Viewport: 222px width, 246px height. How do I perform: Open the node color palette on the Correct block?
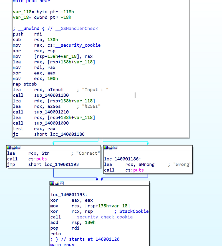coord(9,147)
